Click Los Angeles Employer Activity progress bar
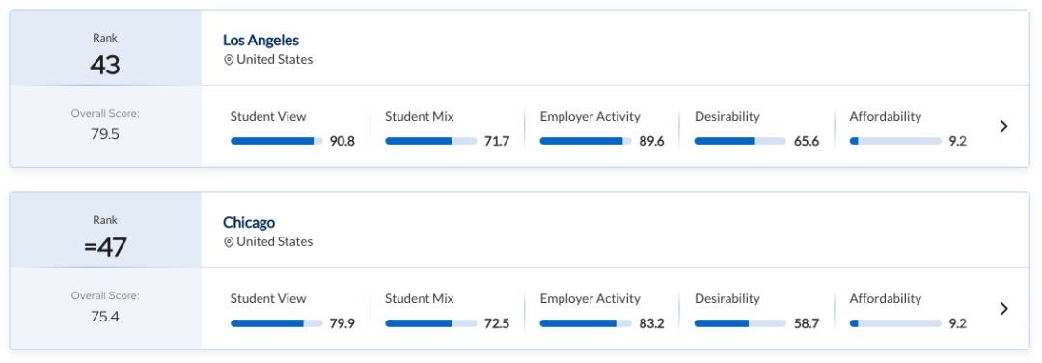Image resolution: width=1042 pixels, height=363 pixels. click(587, 141)
